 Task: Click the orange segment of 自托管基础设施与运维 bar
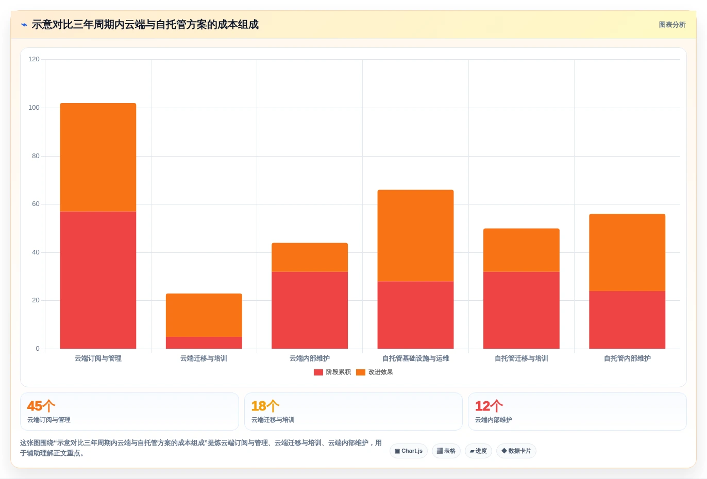(x=415, y=235)
